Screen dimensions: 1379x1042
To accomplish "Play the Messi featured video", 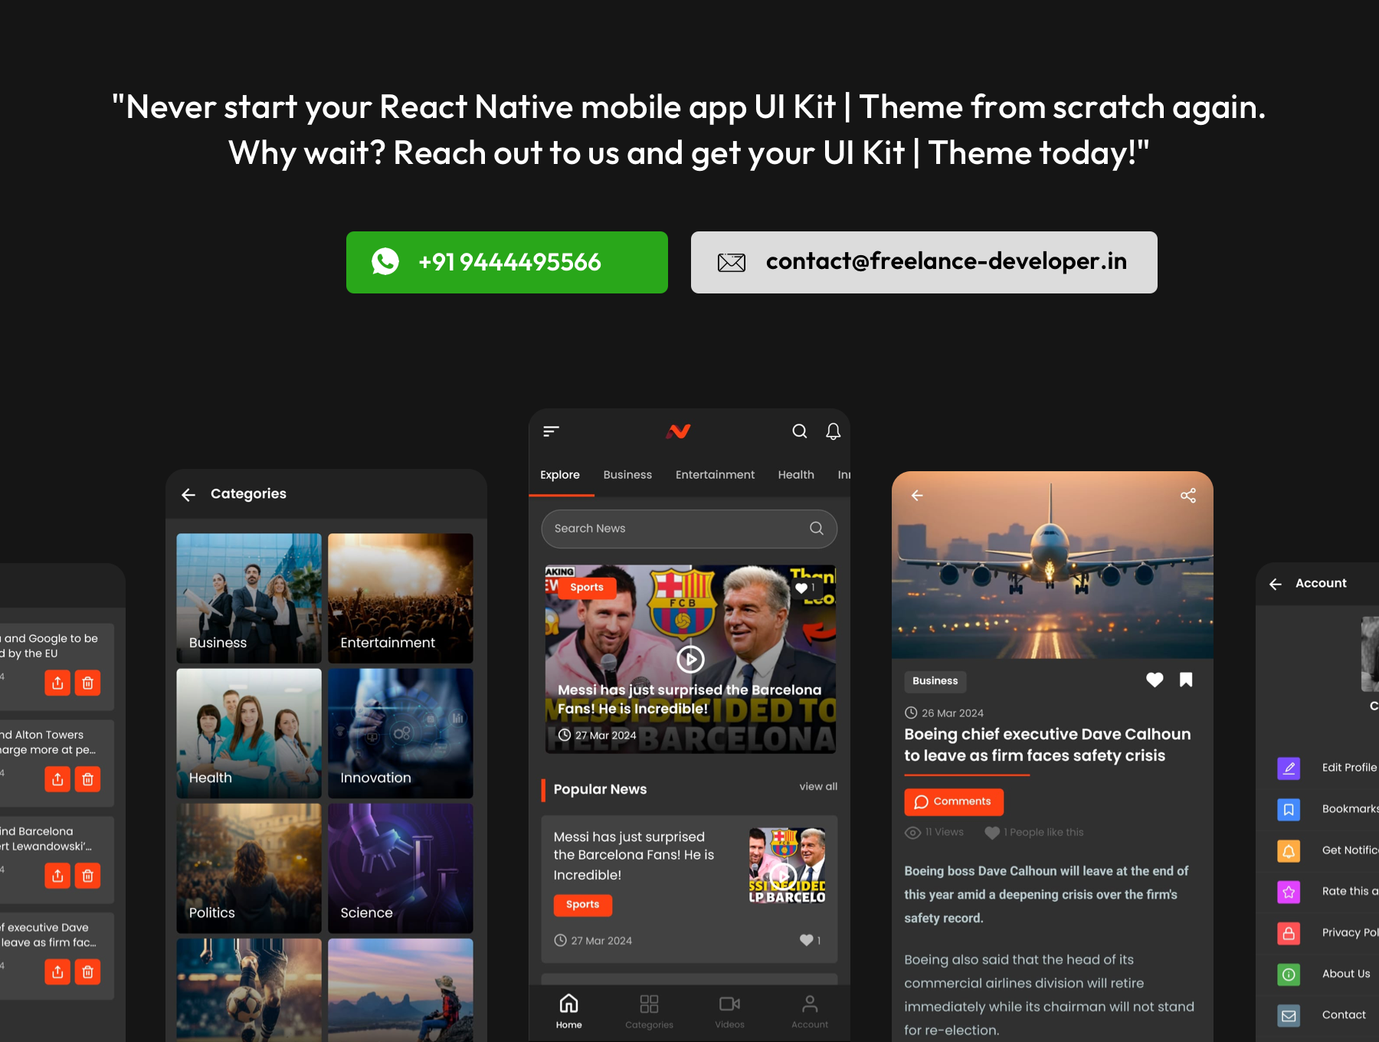I will pos(690,658).
